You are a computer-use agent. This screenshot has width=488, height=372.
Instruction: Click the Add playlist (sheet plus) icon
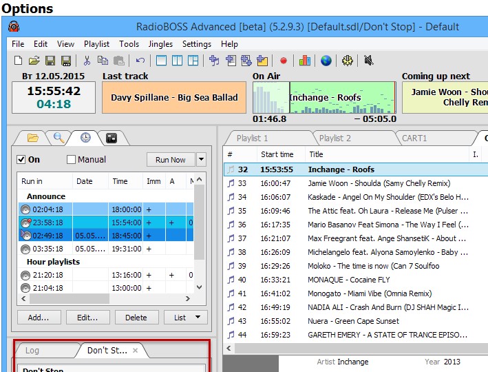(231, 61)
